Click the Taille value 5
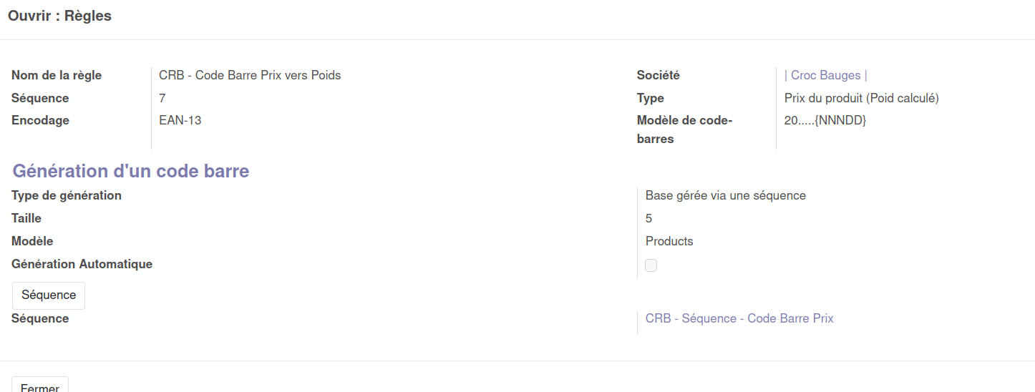 649,218
